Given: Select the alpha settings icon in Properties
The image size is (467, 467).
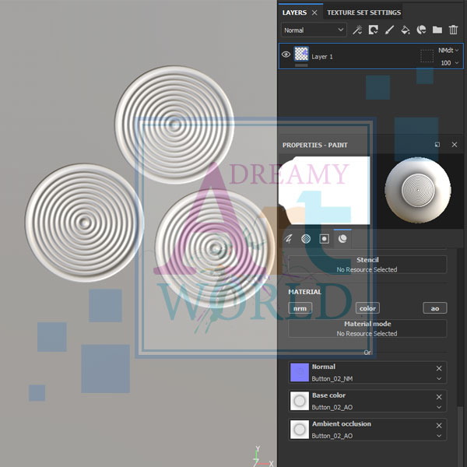Looking at the screenshot, I should click(306, 238).
